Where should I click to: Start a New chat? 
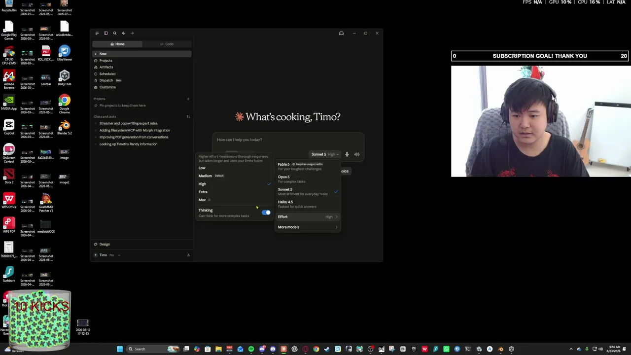tap(142, 54)
